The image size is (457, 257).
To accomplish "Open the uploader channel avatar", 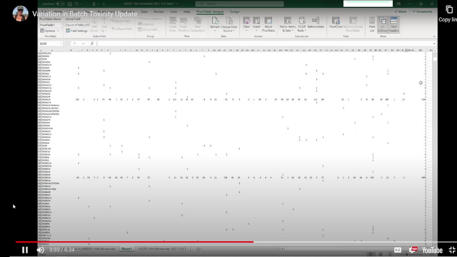I will 20,14.
